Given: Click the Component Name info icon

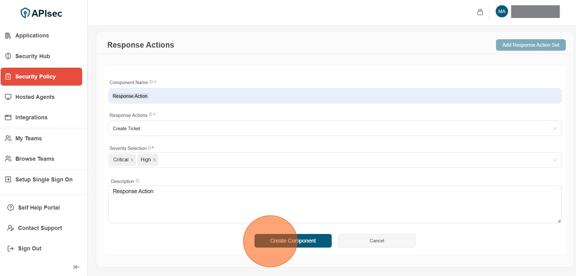Looking at the screenshot, I should click(x=151, y=82).
